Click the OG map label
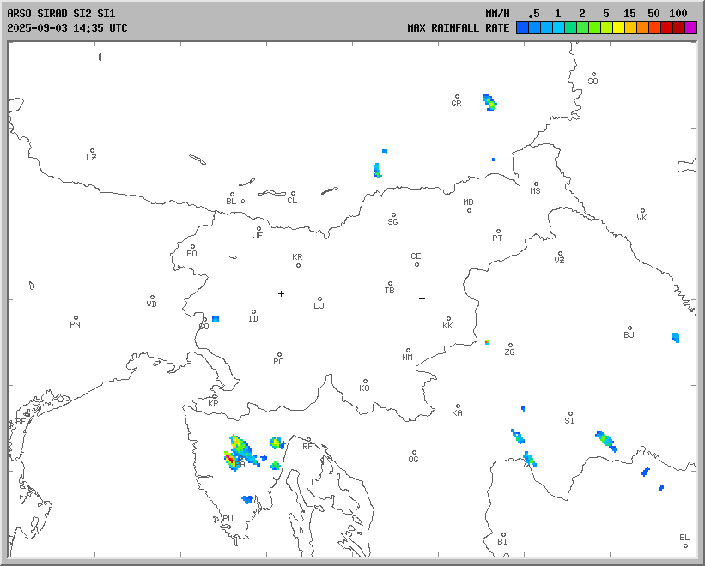705x566 pixels. click(413, 459)
